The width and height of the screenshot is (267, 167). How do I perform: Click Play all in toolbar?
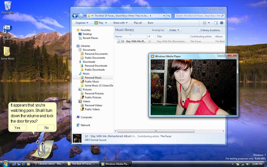click(138, 23)
